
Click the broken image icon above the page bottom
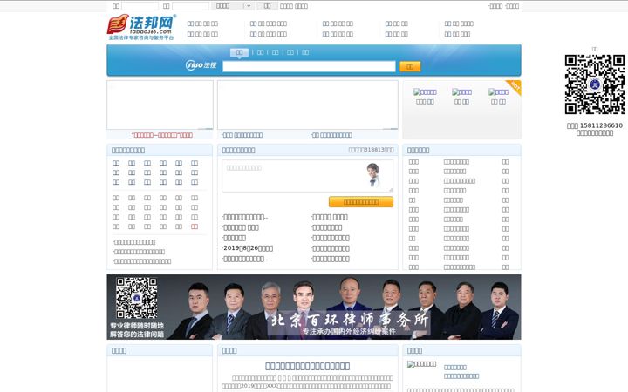(421, 364)
